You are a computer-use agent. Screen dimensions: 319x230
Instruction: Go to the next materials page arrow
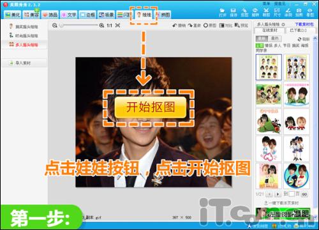click(278, 194)
